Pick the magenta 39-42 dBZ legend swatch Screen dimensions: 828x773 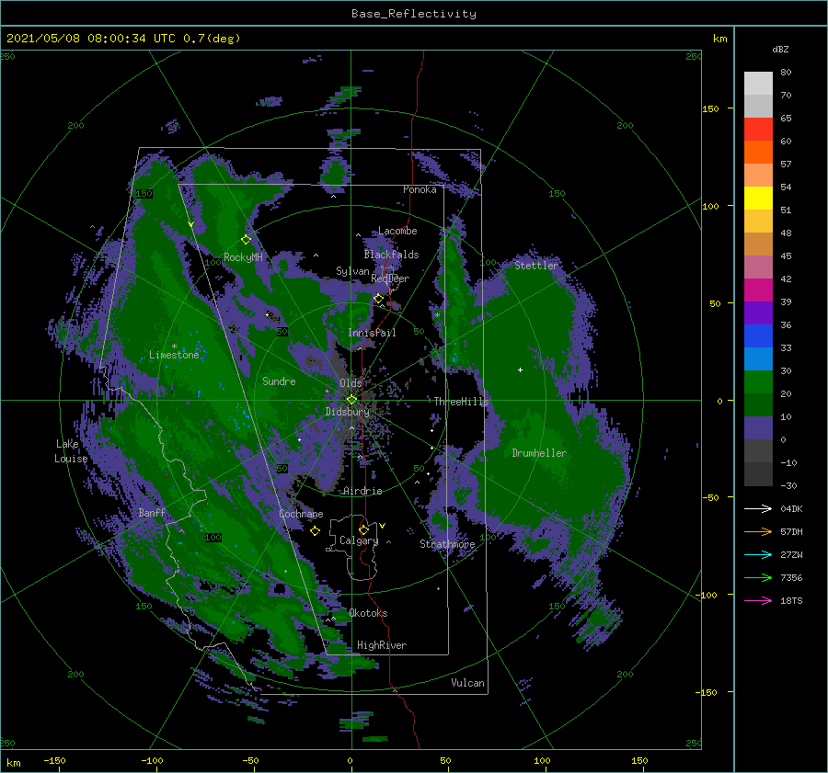coord(758,290)
